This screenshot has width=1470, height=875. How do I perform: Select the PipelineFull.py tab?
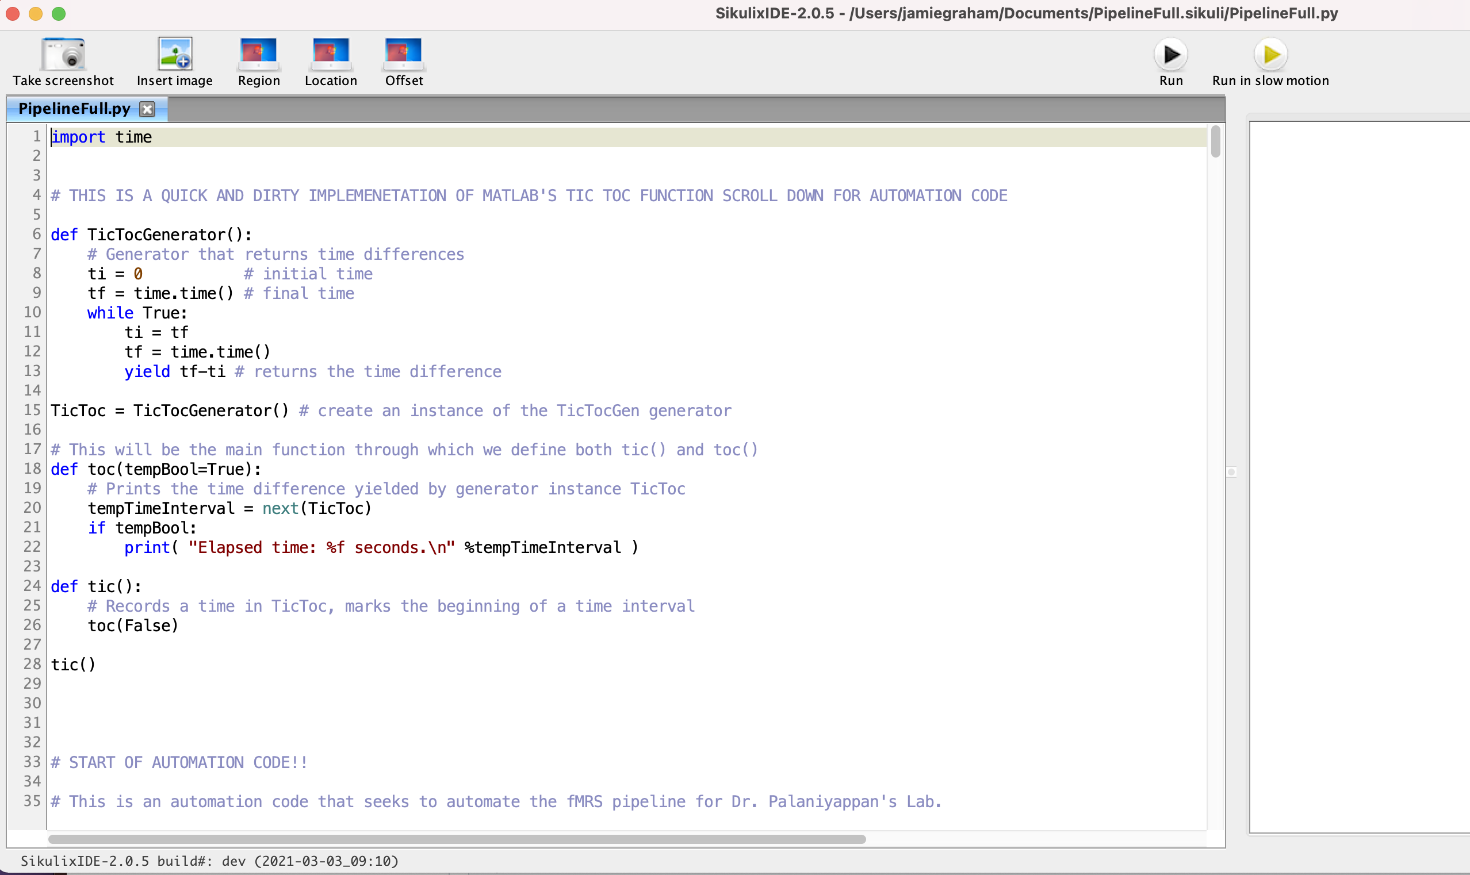75,109
